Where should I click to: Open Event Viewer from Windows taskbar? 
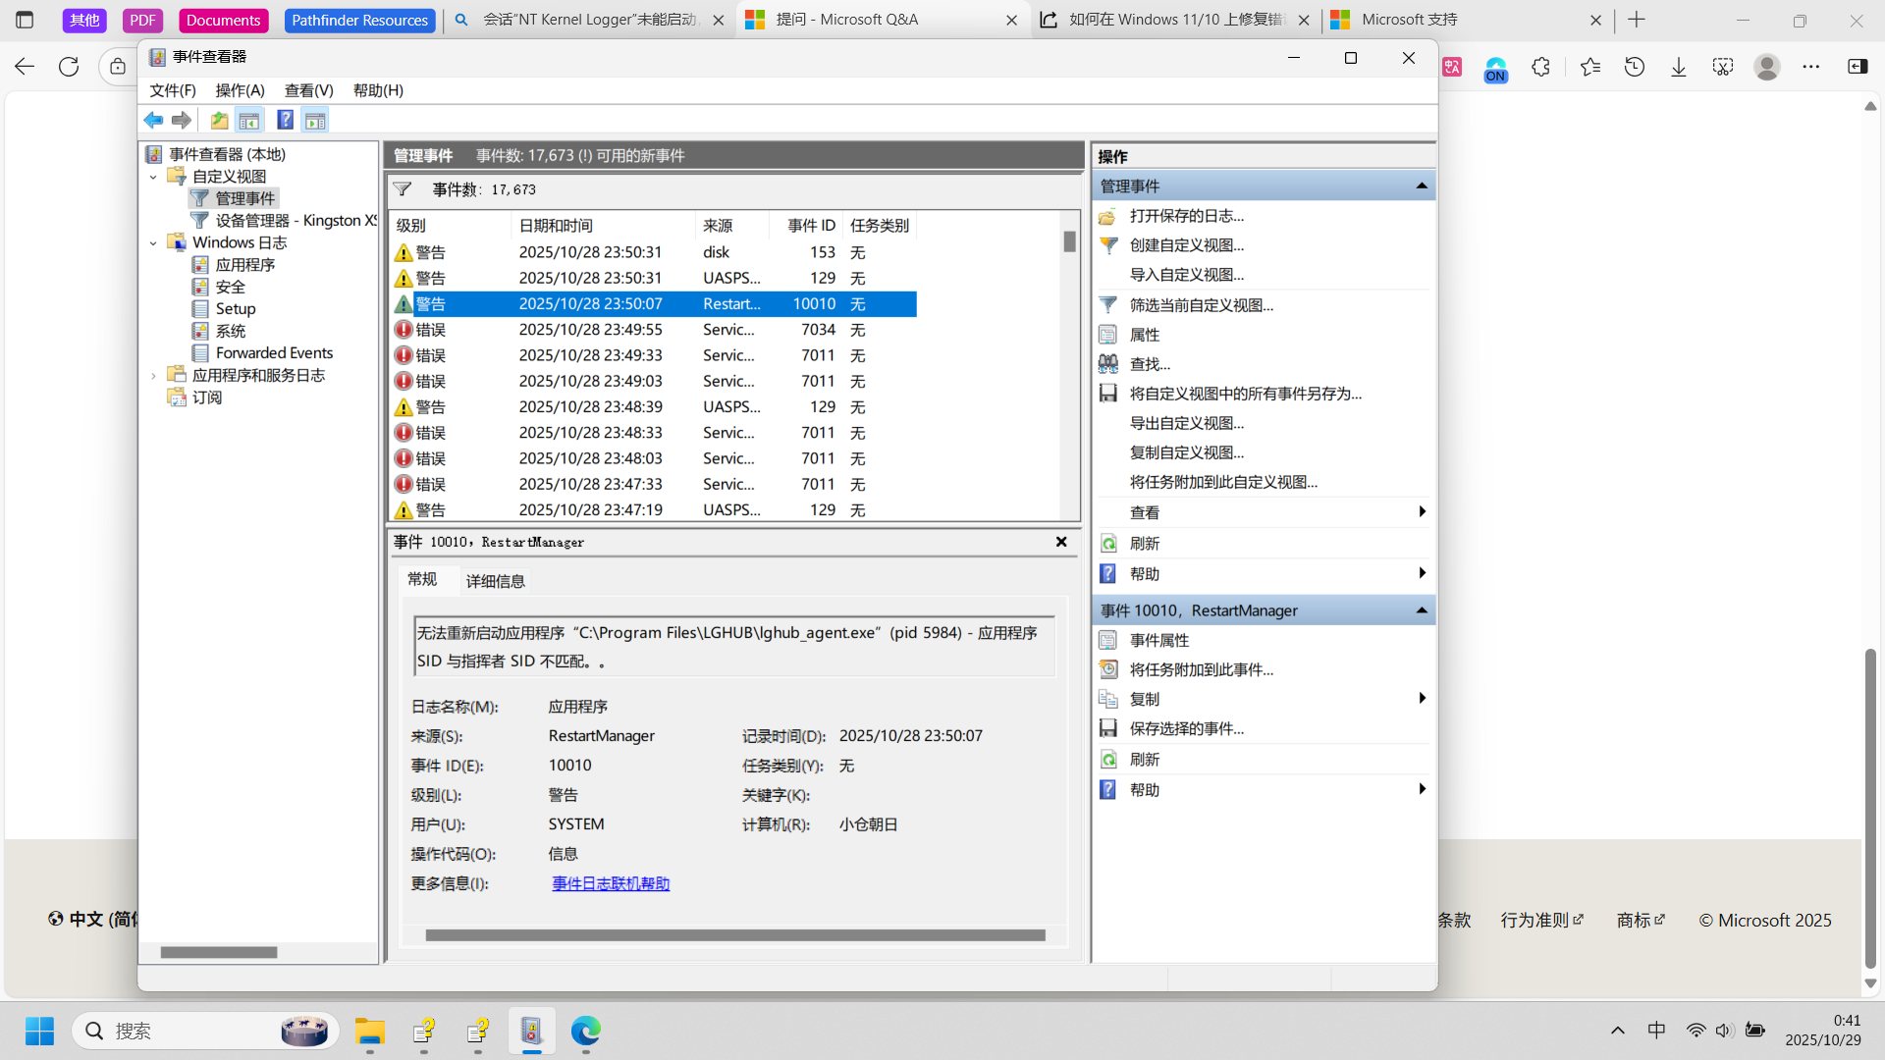[531, 1031]
